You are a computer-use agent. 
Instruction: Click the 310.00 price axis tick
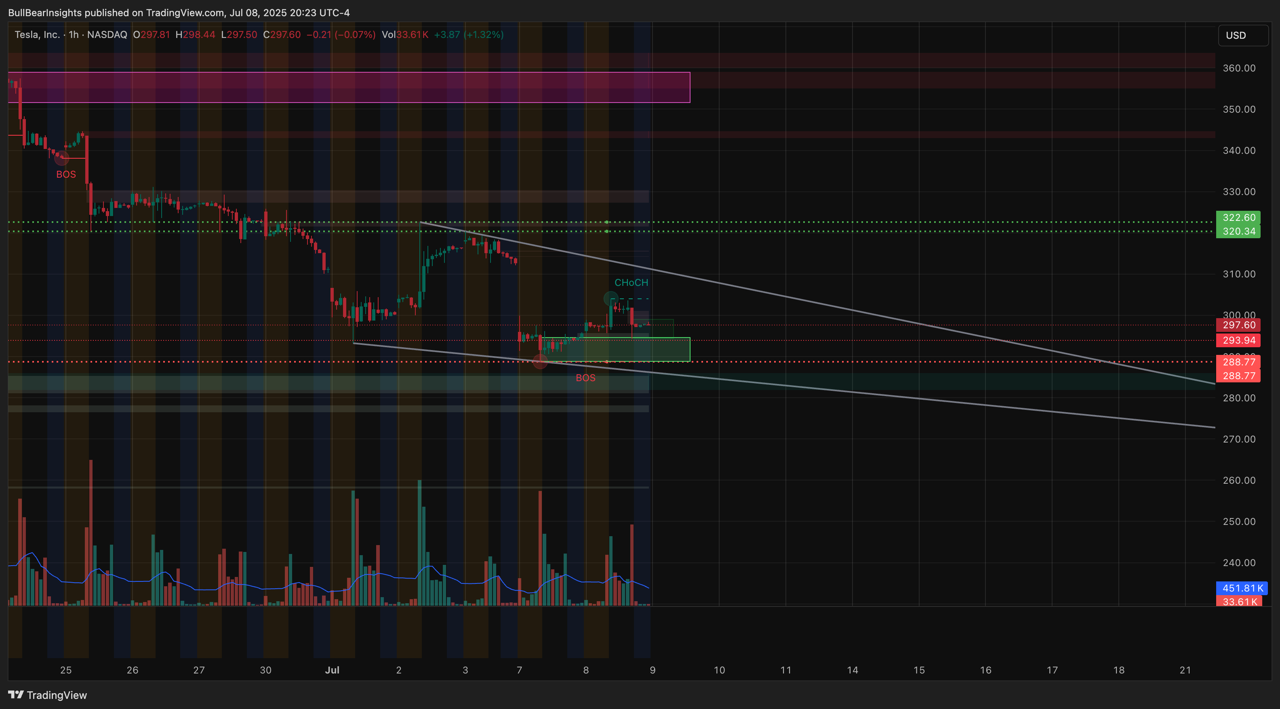click(1239, 274)
